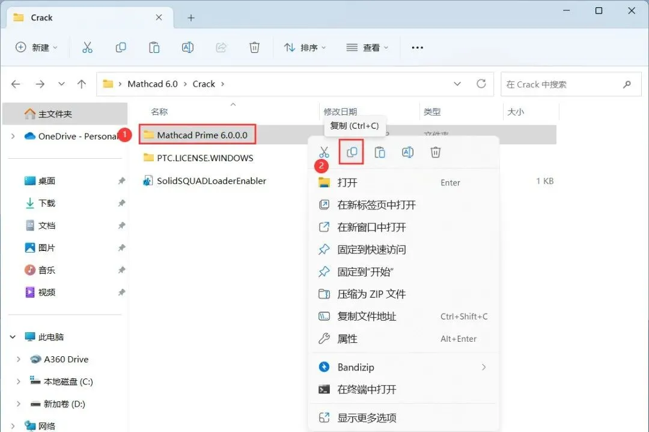
Task: Open the 查看 (View) dropdown
Action: tap(367, 48)
